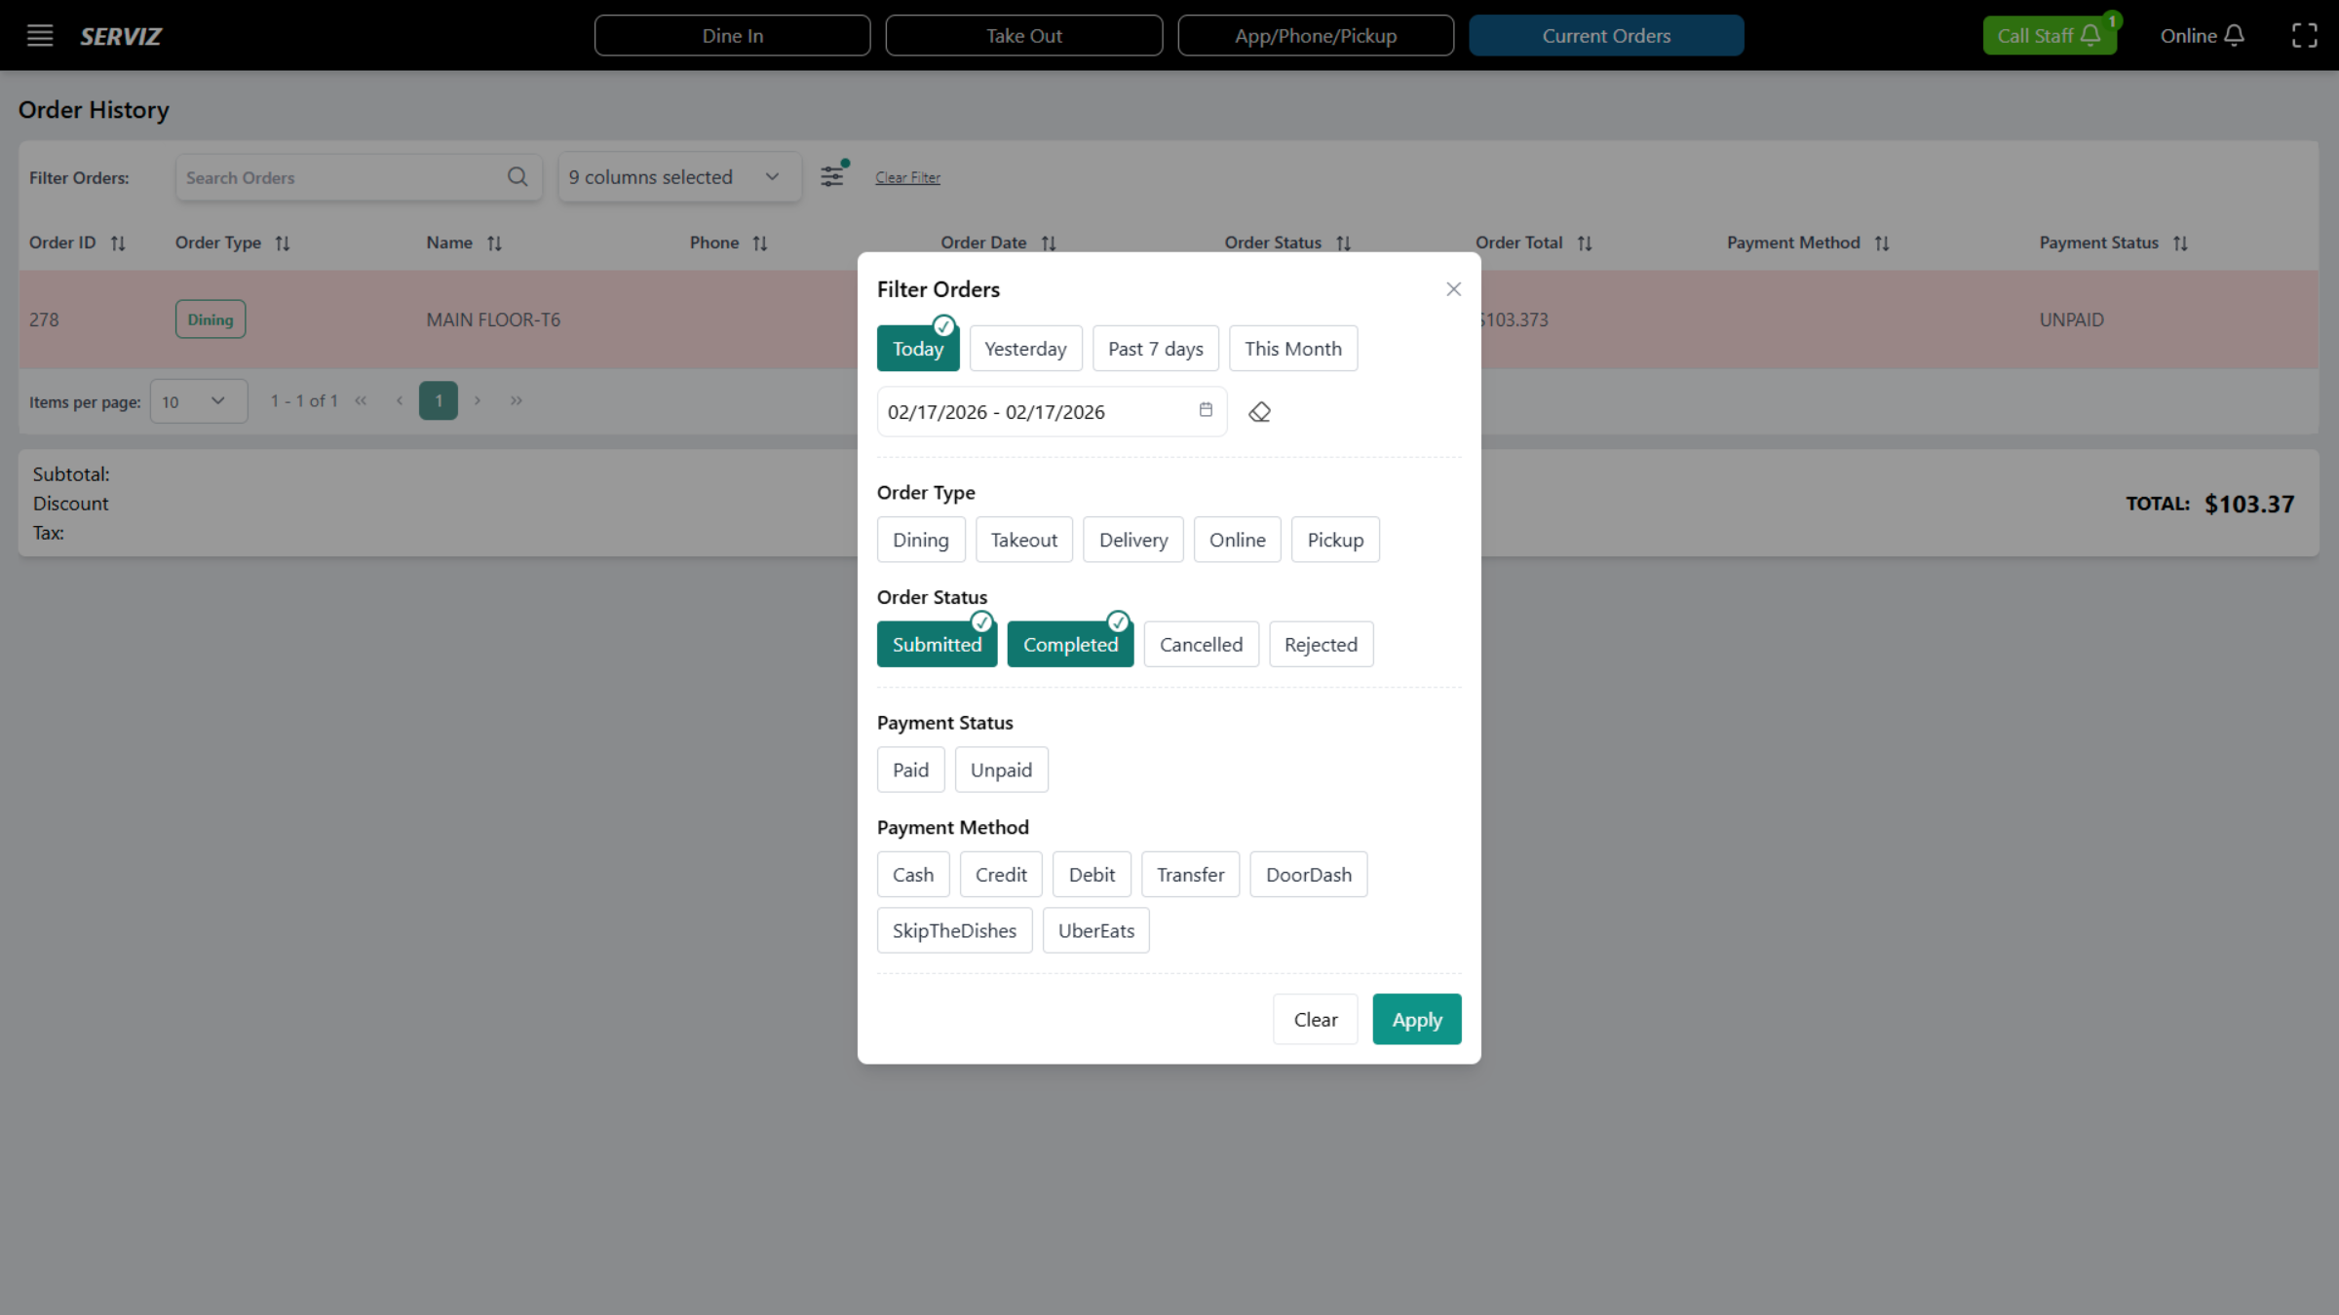2339x1315 pixels.
Task: Click the Clear Filter link
Action: [906, 176]
